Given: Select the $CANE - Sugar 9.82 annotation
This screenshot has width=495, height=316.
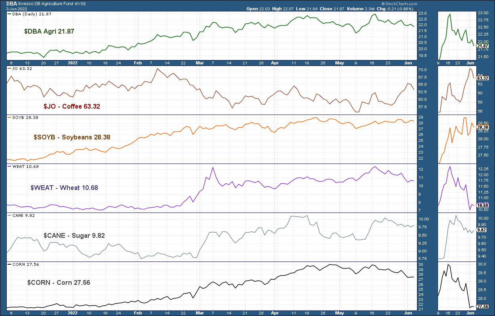Looking at the screenshot, I should click(74, 235).
